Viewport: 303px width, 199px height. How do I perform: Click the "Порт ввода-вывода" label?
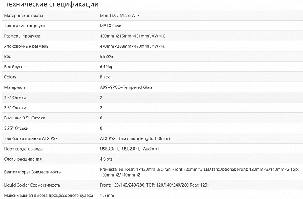coord(23,149)
